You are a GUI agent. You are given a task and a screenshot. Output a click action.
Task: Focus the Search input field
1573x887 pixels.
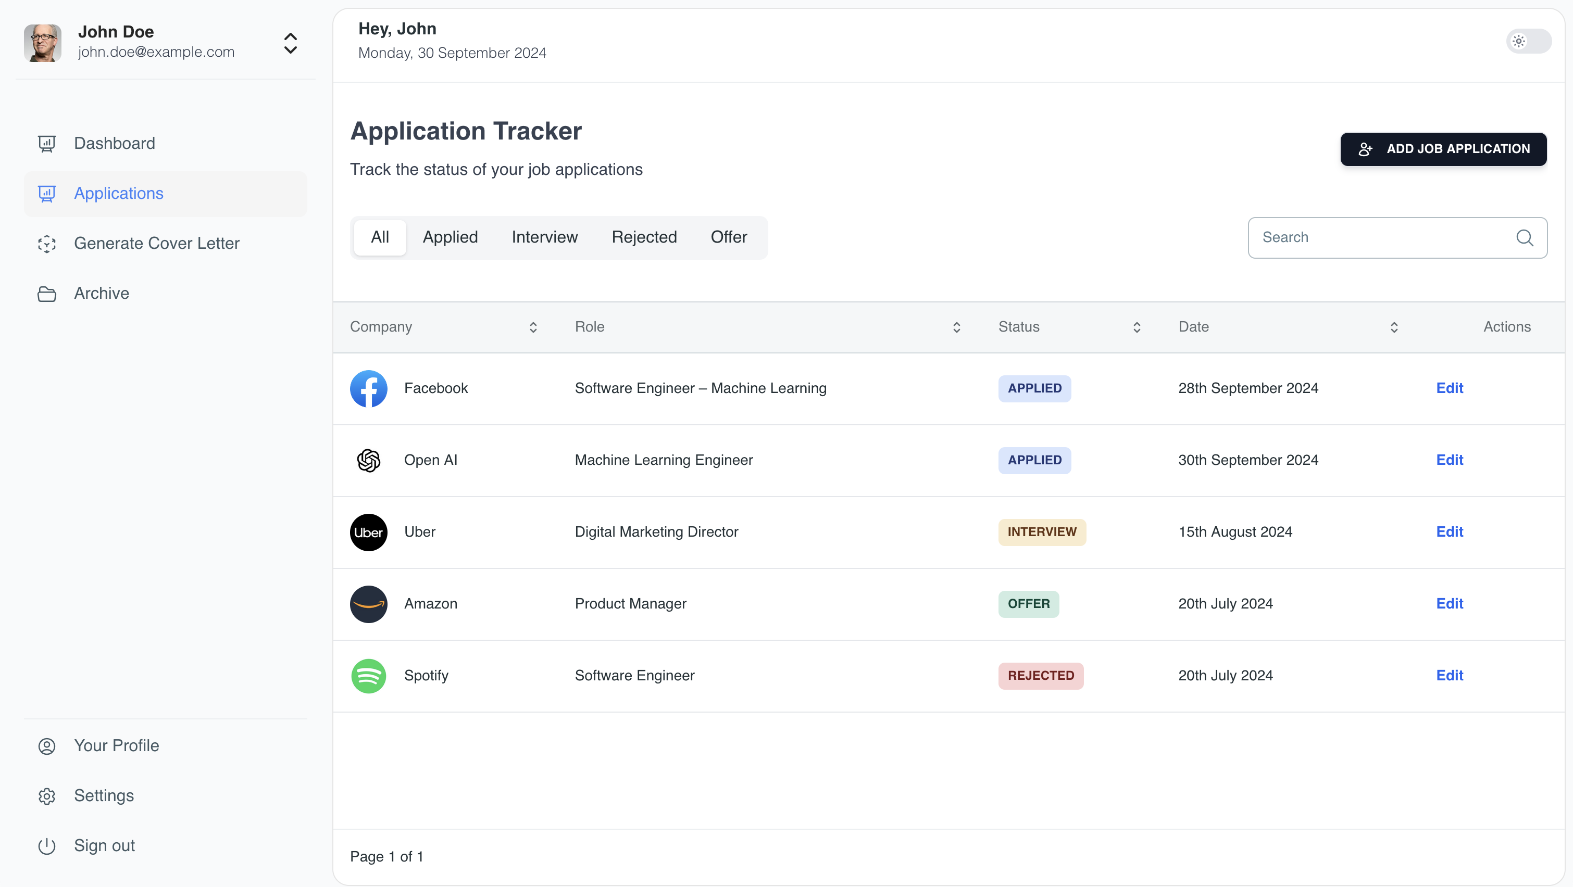coord(1380,238)
